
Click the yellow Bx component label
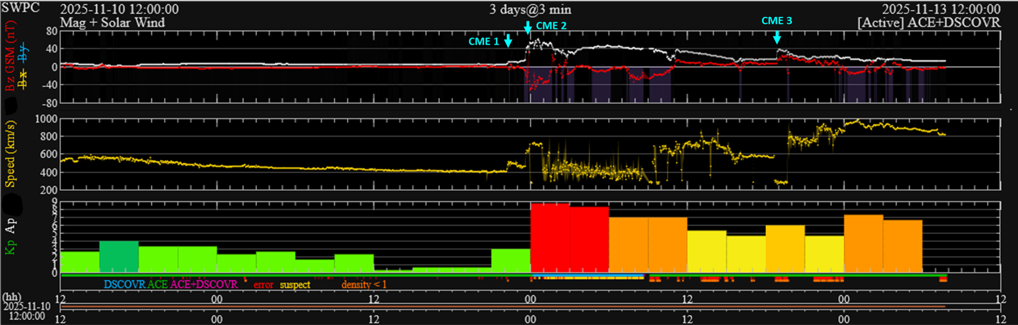tap(23, 79)
